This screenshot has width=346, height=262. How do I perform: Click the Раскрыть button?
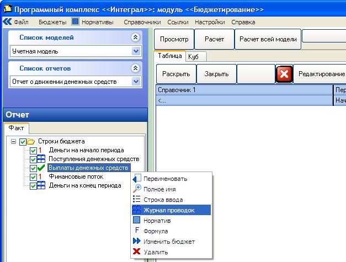tap(176, 74)
